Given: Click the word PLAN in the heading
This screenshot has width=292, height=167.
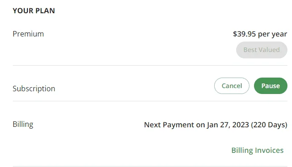Looking at the screenshot, I should [x=45, y=11].
